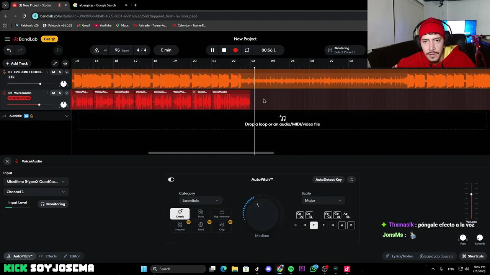Open Micrófono HyperX QuadCast input dropdown
The width and height of the screenshot is (490, 275).
(36, 181)
